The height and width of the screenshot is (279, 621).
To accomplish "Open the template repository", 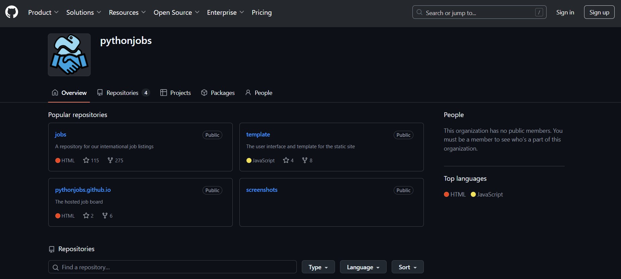I will [258, 134].
